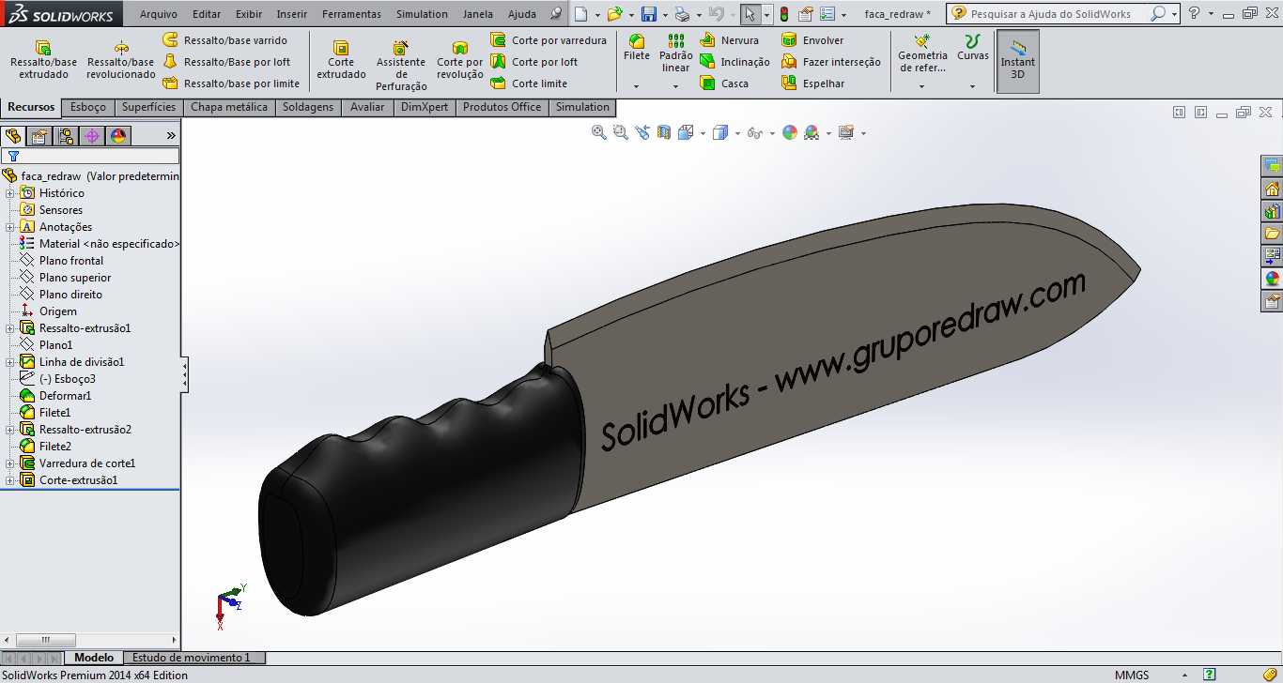Activate the Zoom to Area icon
Screen dimensions: 1283x683
coord(620,132)
